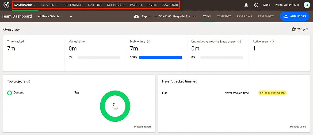Click the Export cloud download icon
313x135 pixels.
136,16
